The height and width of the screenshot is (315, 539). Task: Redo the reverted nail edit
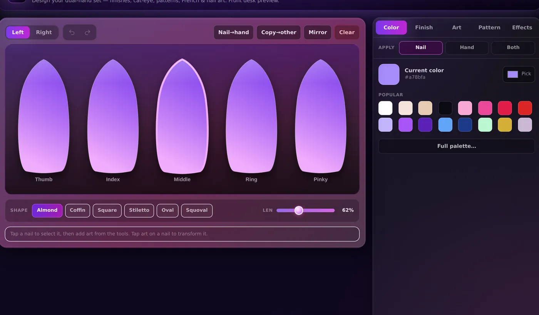point(87,32)
